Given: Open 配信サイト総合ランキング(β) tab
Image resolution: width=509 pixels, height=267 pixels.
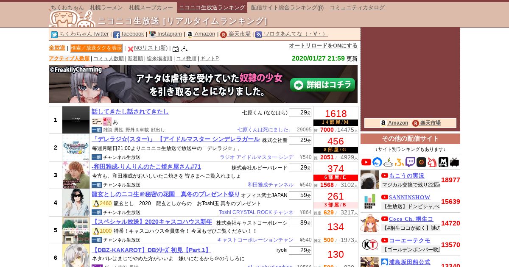Looking at the screenshot, I should (287, 7).
